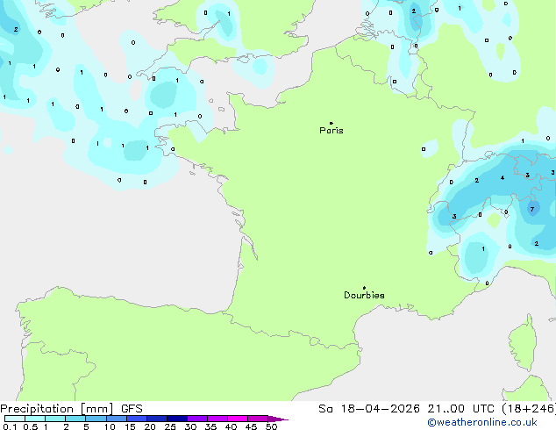Click the legend label '45'
This screenshot has width=556, height=430.
251,426
